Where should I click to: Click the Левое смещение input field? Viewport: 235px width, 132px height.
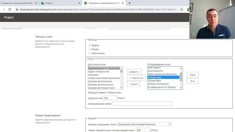(x=143, y=130)
